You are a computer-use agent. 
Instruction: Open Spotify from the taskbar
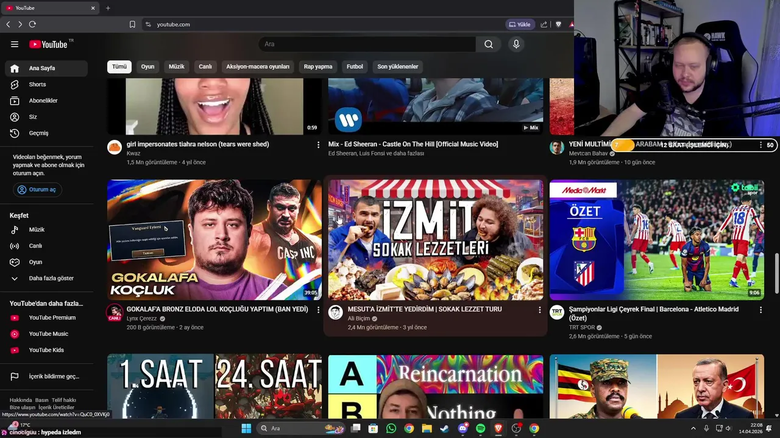[x=480, y=428]
